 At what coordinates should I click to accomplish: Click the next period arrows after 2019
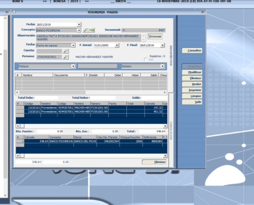coord(87,2)
